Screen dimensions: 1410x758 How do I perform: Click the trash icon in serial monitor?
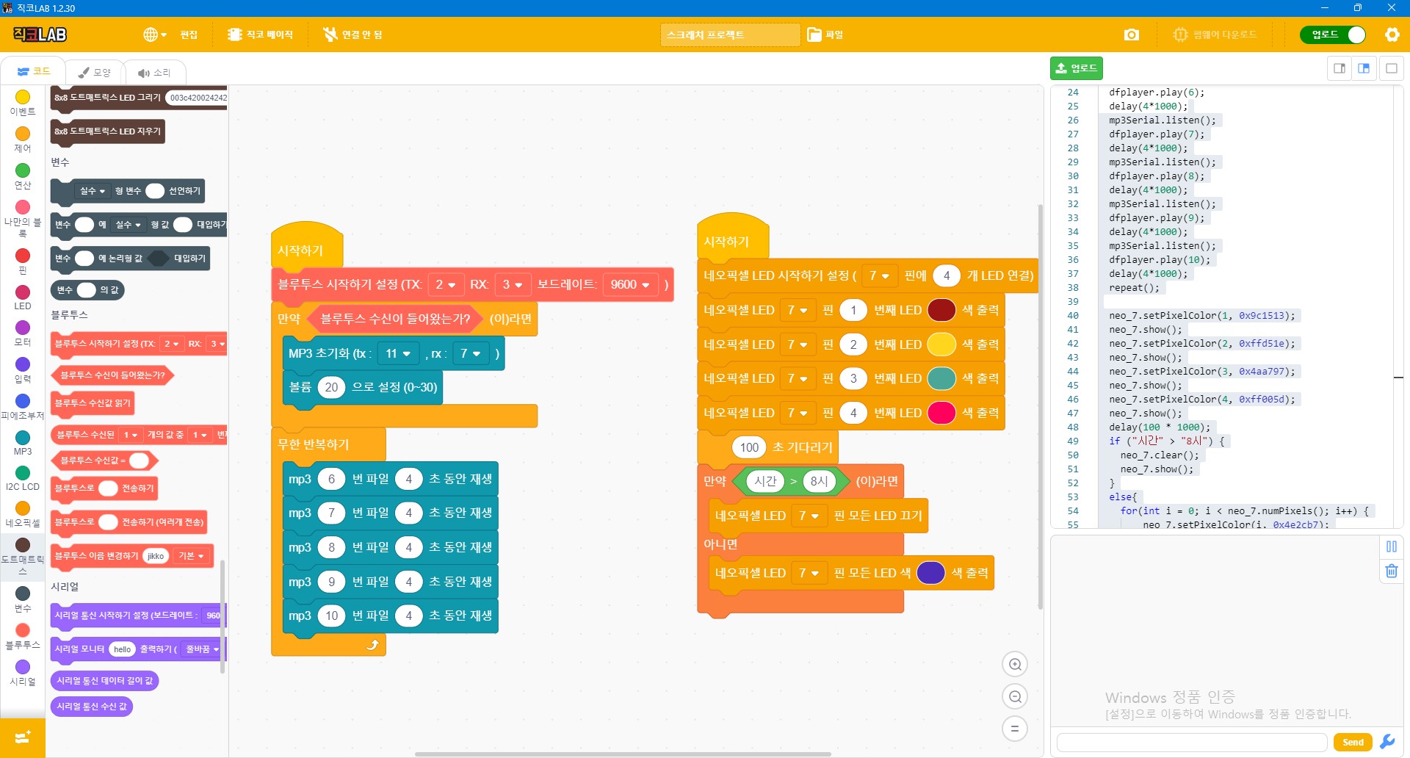pyautogui.click(x=1391, y=571)
